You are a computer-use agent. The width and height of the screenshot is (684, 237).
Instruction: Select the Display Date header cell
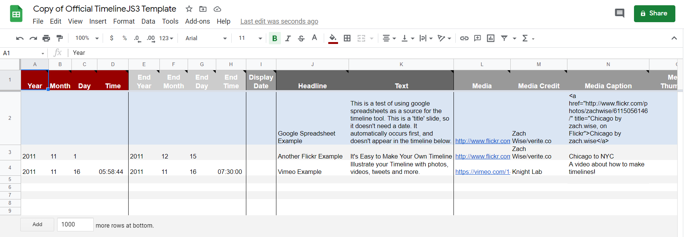(x=261, y=80)
